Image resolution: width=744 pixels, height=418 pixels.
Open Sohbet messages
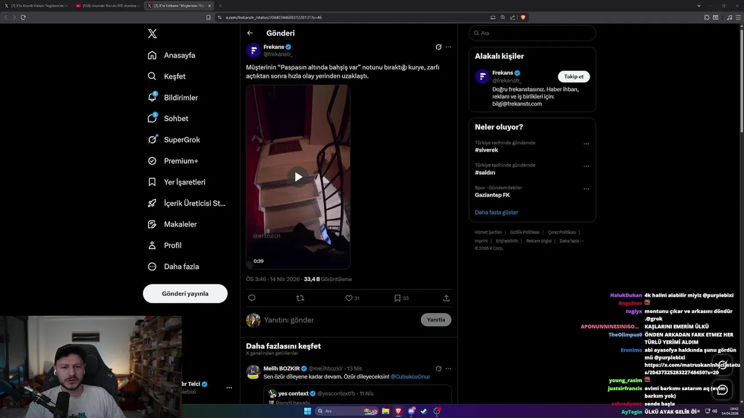click(168, 118)
